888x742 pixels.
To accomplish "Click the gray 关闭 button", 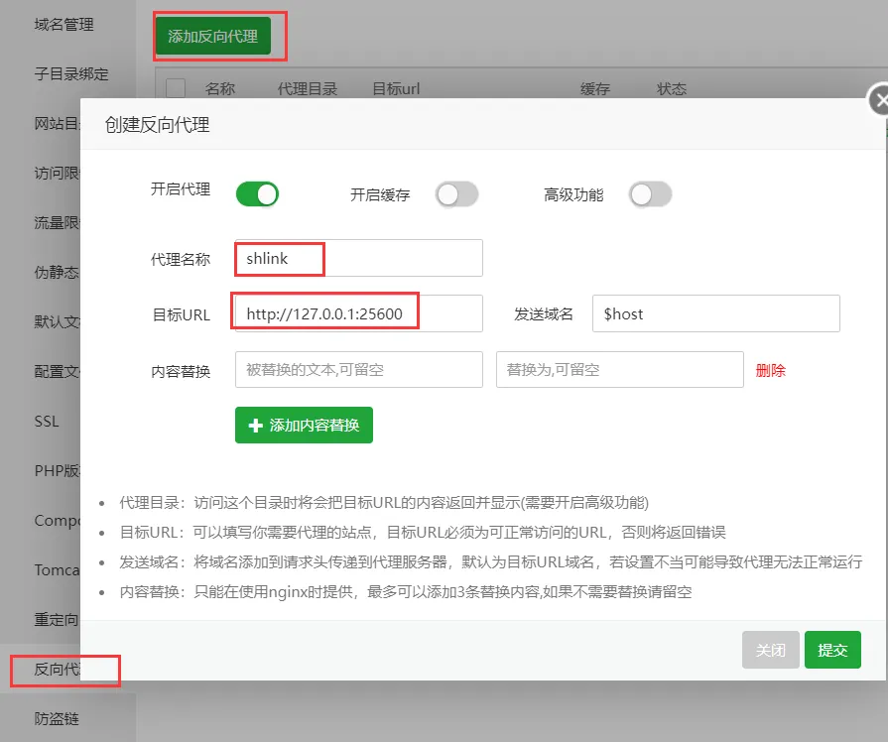I will 770,650.
